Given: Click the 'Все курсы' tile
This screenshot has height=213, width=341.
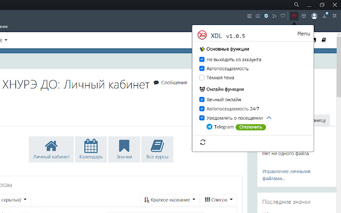Looking at the screenshot, I should 157,149.
